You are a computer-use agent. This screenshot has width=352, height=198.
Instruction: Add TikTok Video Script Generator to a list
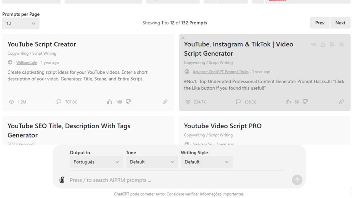click(332, 44)
